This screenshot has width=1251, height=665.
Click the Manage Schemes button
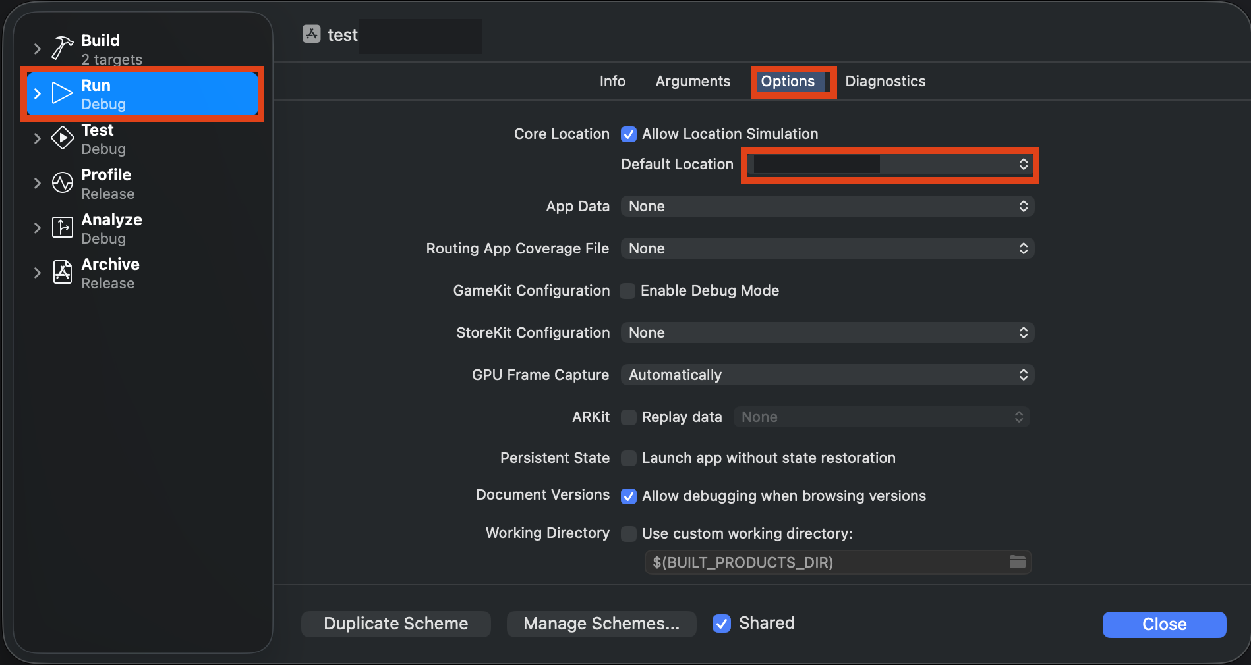(x=602, y=624)
